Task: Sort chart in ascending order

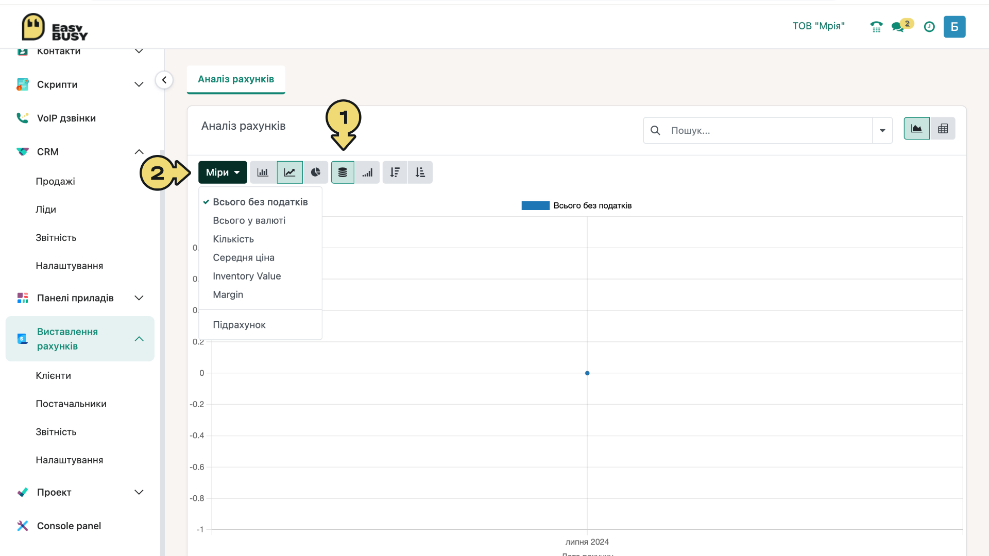Action: pyautogui.click(x=420, y=172)
